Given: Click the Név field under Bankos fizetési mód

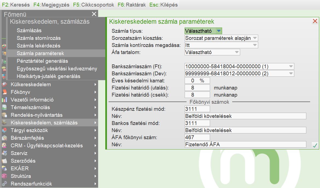Looking at the screenshot, I should coord(245,130).
